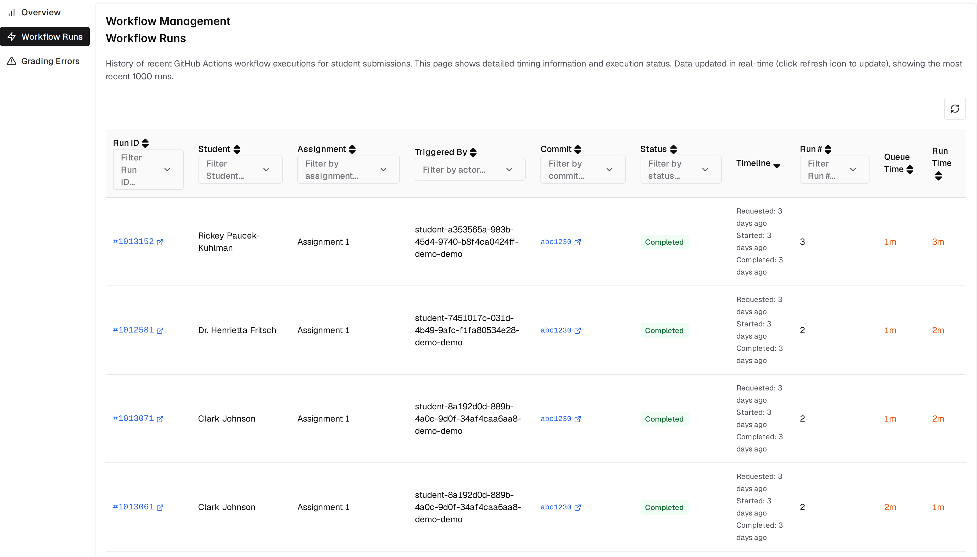Click Clark Johnson in run #1013071 row
The height and width of the screenshot is (557, 977).
click(227, 419)
